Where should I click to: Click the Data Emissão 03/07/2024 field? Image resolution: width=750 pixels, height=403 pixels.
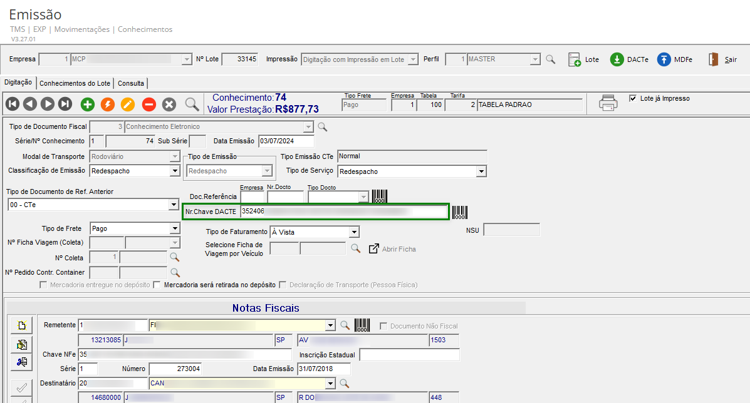tap(286, 141)
